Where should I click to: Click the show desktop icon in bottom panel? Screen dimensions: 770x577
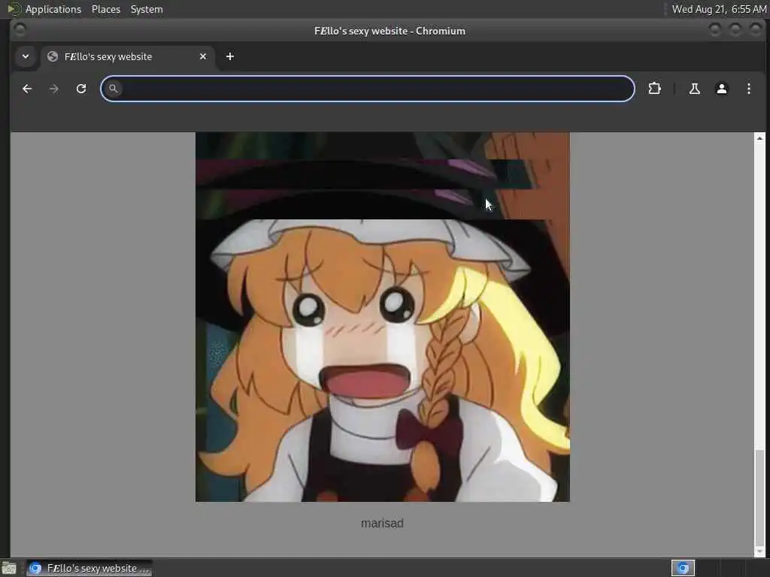(x=9, y=568)
